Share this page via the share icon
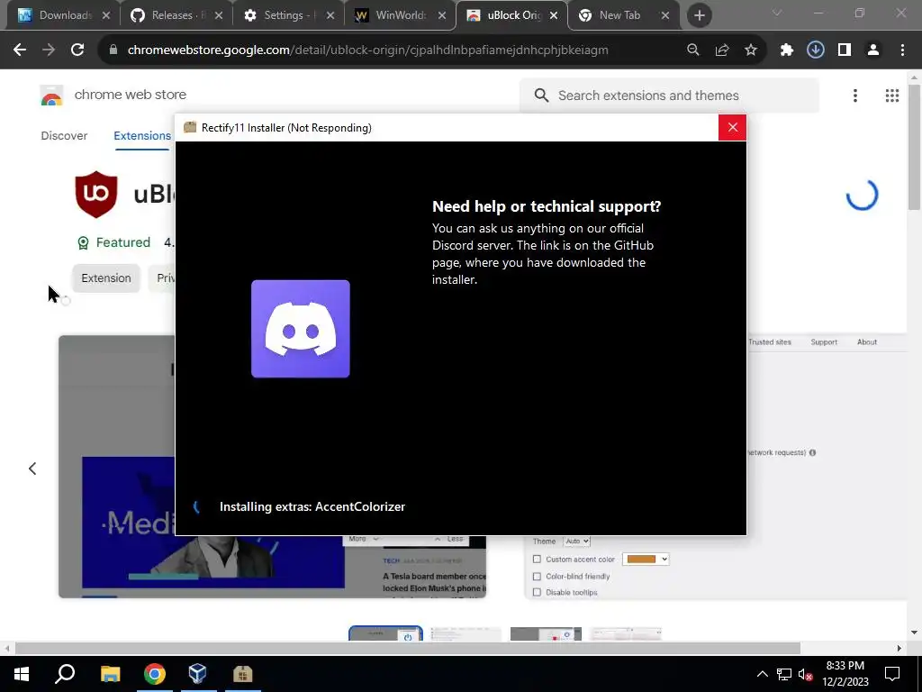Viewport: 922px width, 692px height. click(x=722, y=50)
